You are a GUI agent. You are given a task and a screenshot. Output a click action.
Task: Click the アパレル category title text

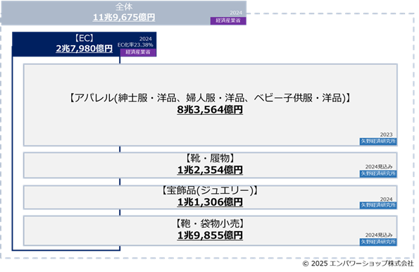point(210,98)
